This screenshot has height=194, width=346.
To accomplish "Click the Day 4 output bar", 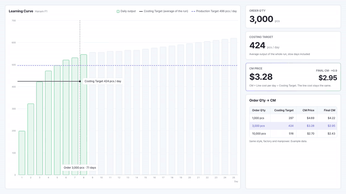I will 48,123.
